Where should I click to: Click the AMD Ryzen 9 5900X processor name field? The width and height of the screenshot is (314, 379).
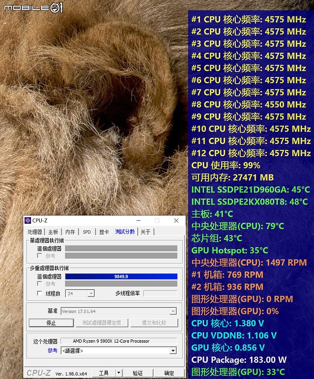[x=119, y=341]
